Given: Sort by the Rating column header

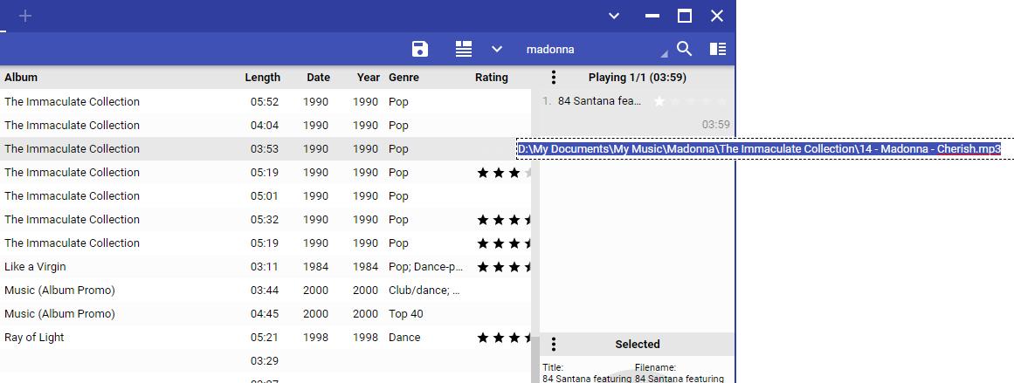Looking at the screenshot, I should (491, 78).
